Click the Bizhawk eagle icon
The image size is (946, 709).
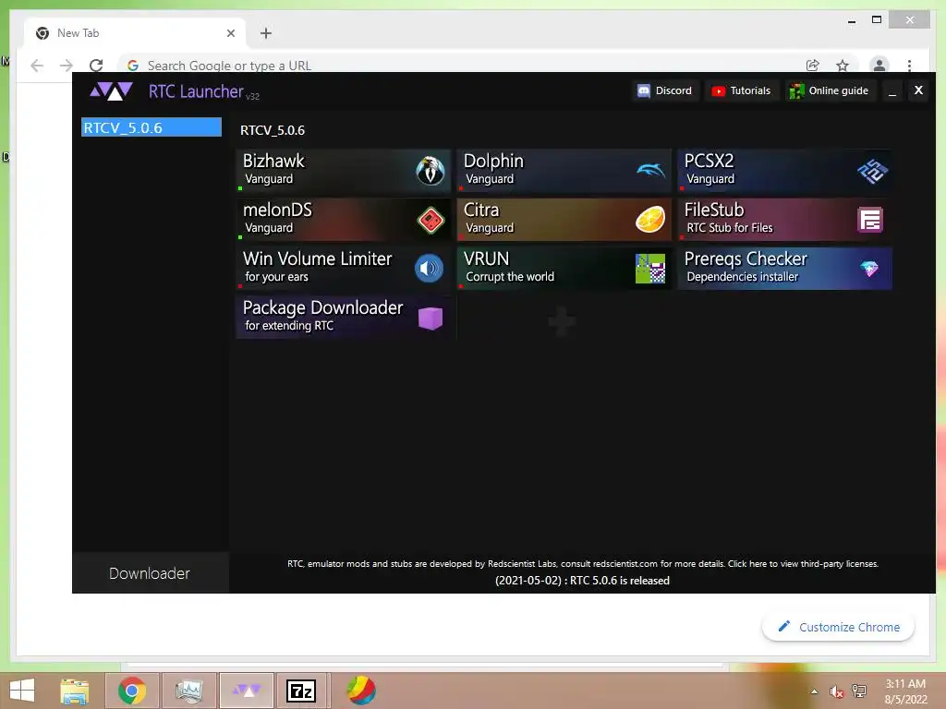click(431, 170)
